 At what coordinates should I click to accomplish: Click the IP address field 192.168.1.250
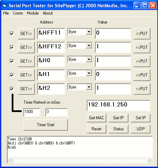click(x=118, y=105)
